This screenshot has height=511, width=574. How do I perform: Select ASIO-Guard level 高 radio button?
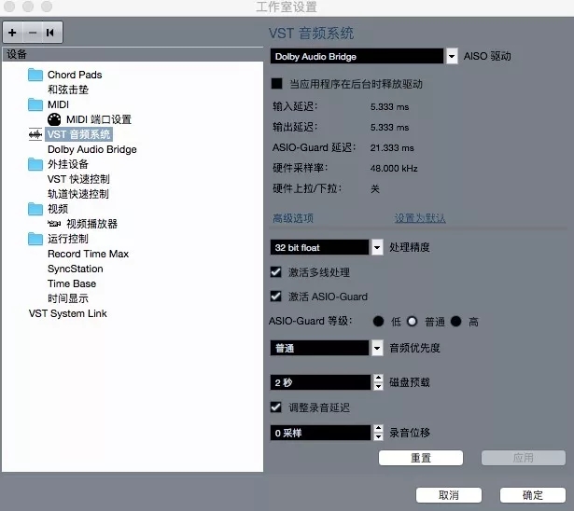[456, 322]
